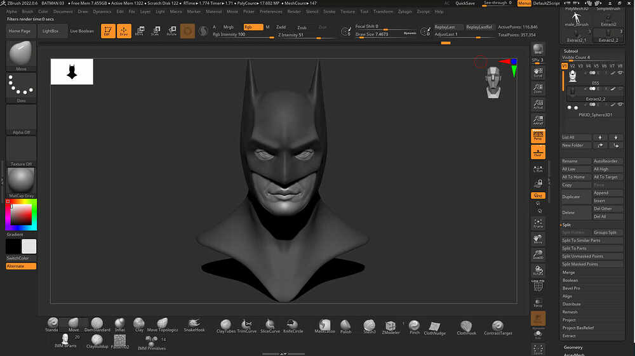The width and height of the screenshot is (635, 356).
Task: Select the TrimCurve brush
Action: pos(246,326)
